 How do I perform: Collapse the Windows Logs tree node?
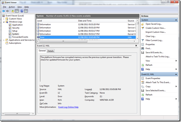pyautogui.click(x=4, y=22)
